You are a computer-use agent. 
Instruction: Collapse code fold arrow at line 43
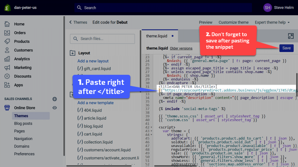(151, 131)
